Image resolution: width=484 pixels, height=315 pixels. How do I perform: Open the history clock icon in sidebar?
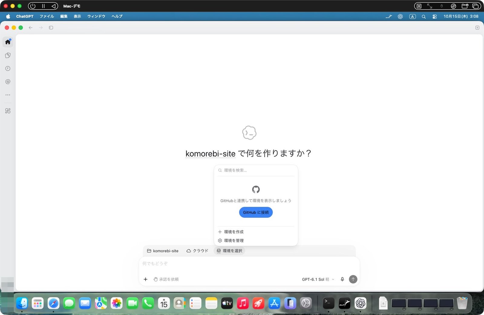[x=8, y=68]
